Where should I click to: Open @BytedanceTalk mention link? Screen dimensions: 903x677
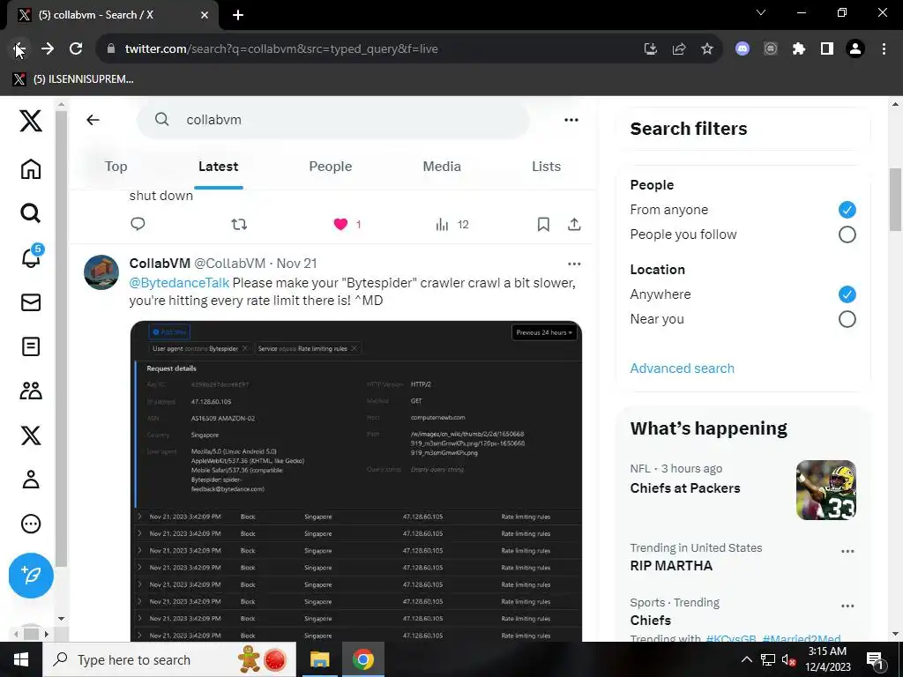[179, 283]
